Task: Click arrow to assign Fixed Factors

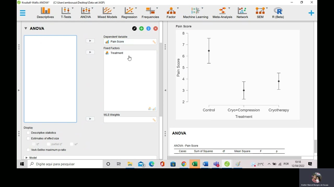Action: (90, 52)
